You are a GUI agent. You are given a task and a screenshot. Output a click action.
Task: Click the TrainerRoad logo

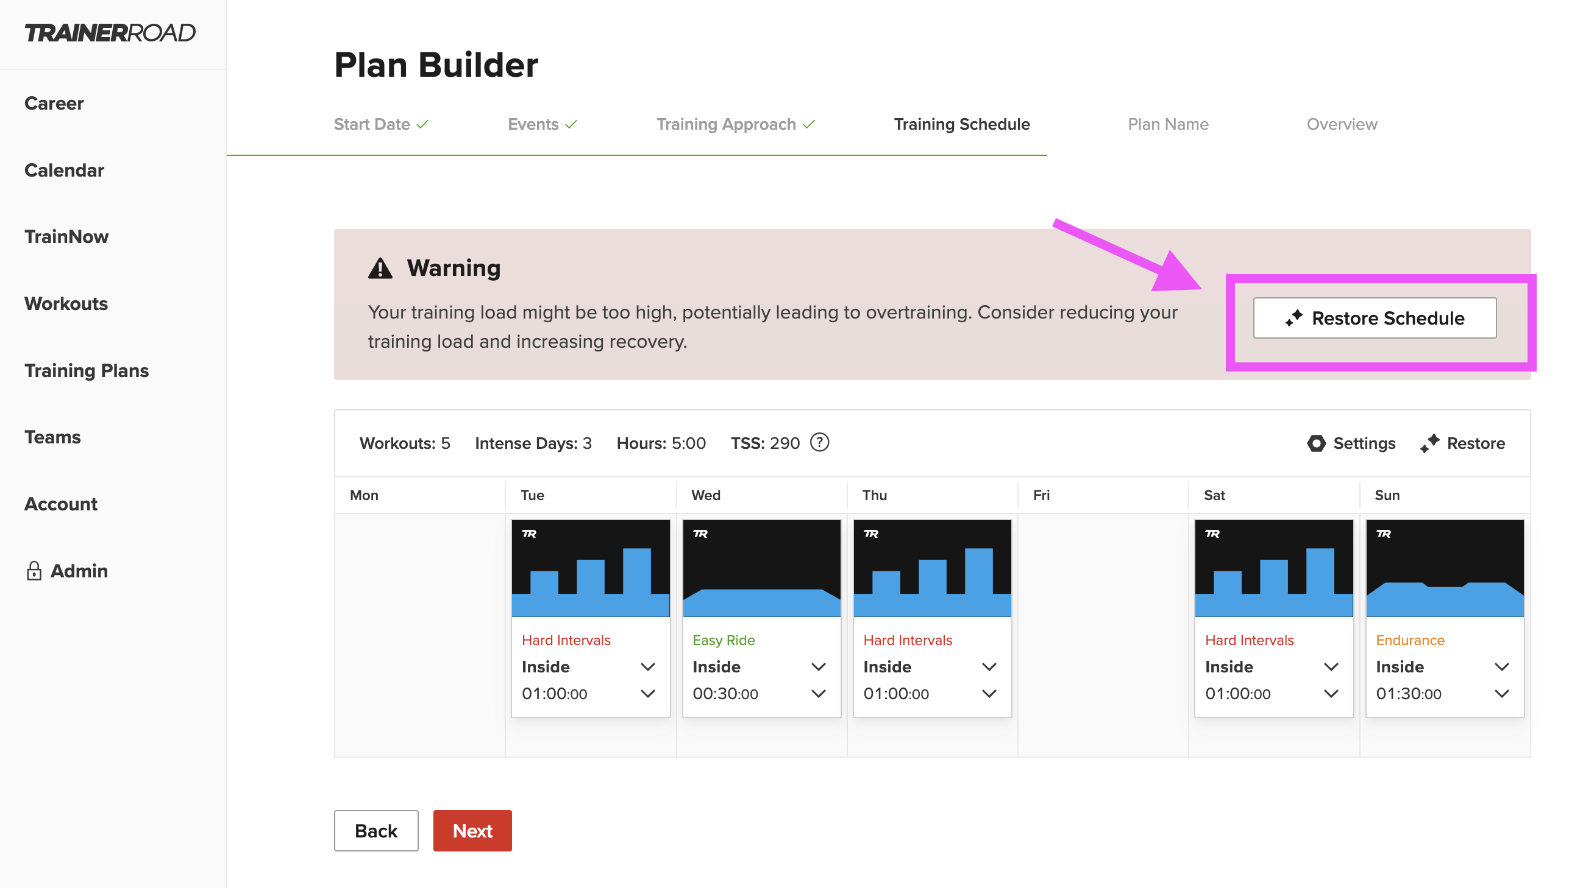[110, 33]
